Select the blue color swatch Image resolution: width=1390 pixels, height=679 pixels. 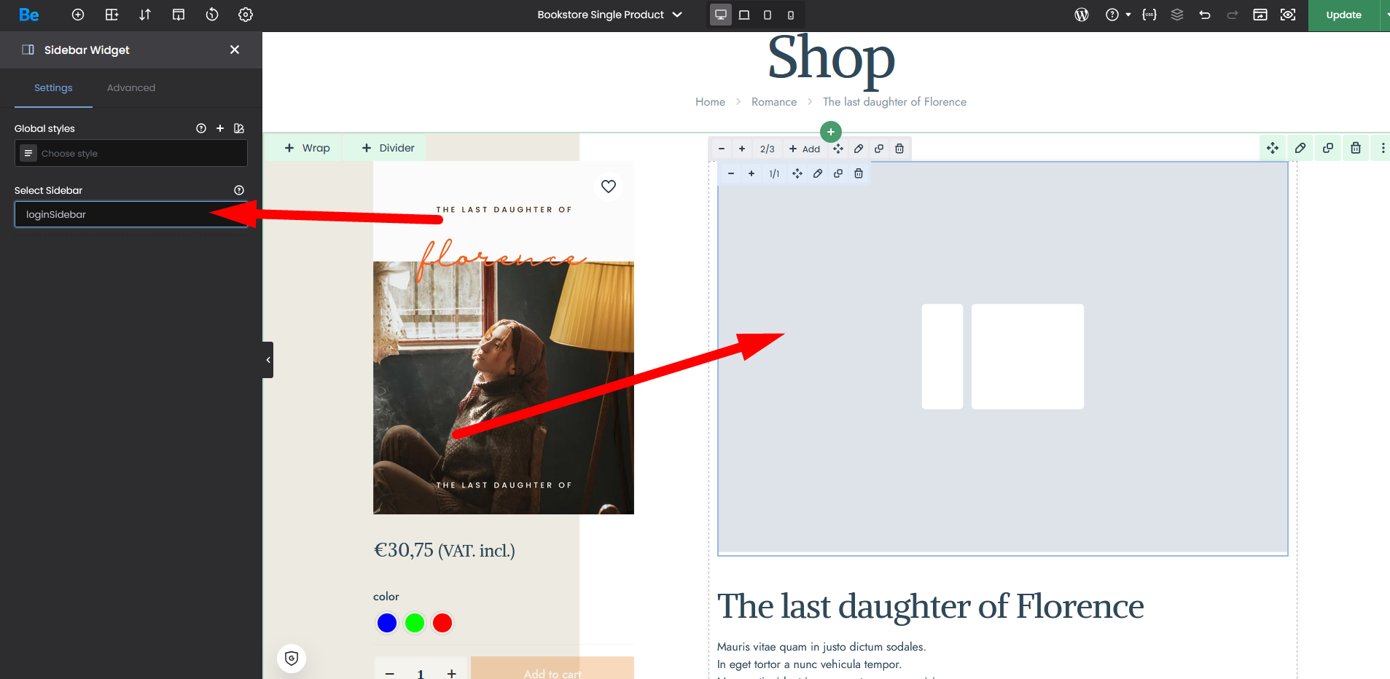(387, 623)
